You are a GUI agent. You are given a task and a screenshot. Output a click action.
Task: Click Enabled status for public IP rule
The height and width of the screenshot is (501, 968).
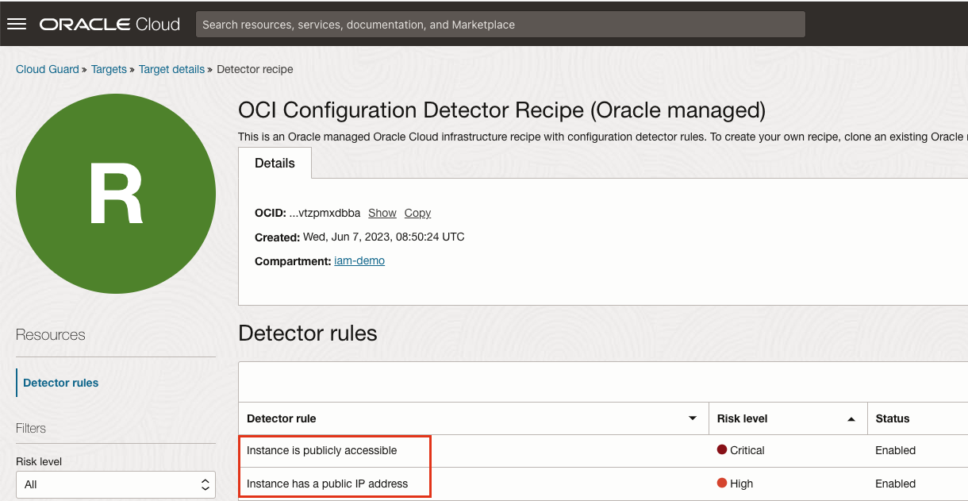tap(895, 484)
